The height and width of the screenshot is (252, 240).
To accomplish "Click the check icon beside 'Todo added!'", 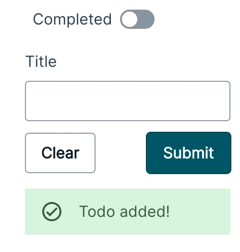I will (x=52, y=212).
